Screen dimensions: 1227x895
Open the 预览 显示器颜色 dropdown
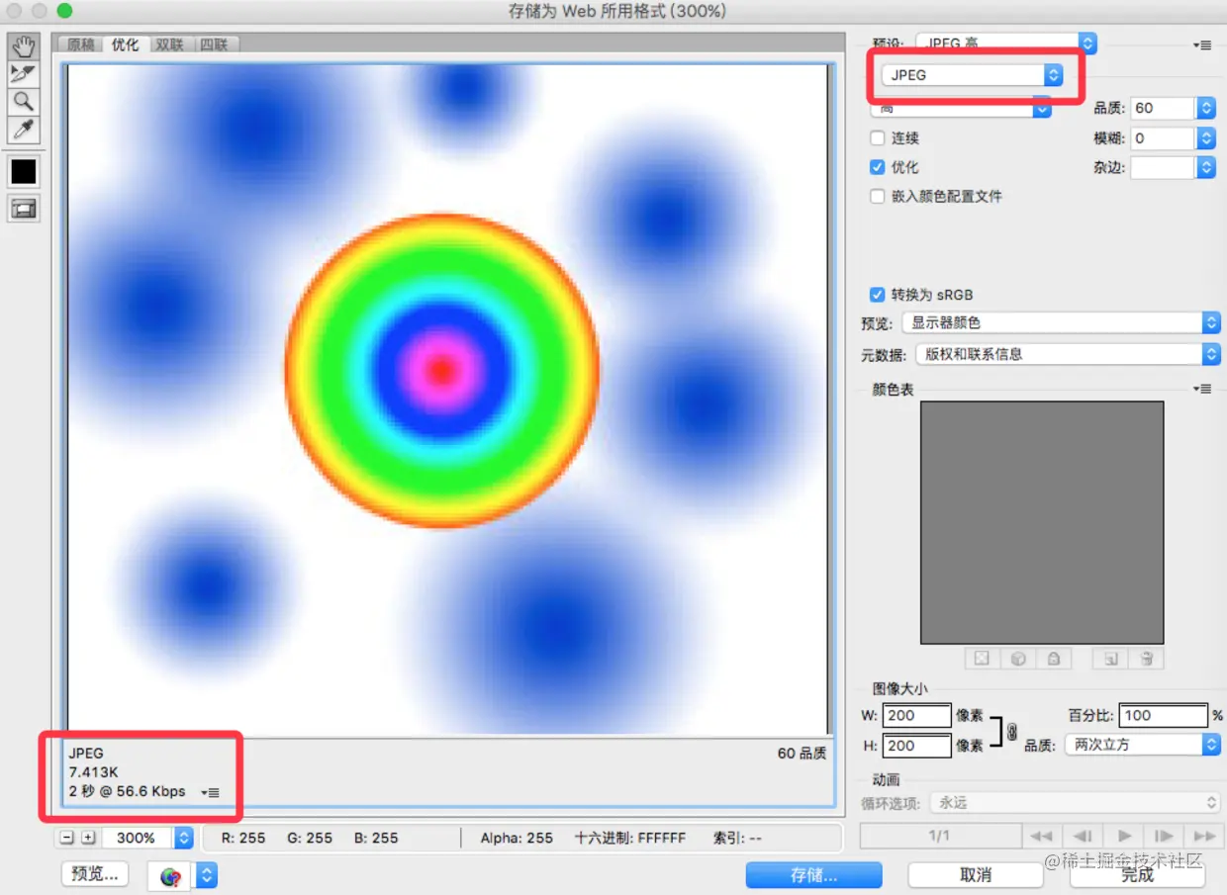1061,322
